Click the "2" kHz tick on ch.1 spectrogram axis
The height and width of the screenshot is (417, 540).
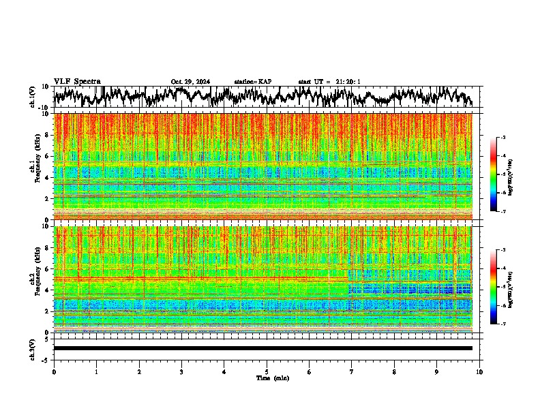click(48, 198)
